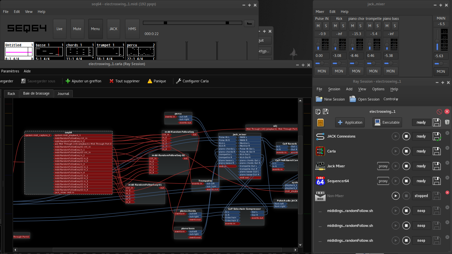
Task: Expand the Control dropdown in Ray Session
Action: click(x=391, y=99)
